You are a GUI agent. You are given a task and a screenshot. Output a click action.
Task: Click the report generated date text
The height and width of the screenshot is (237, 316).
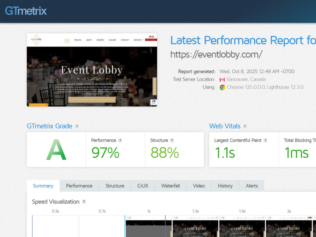[257, 71]
